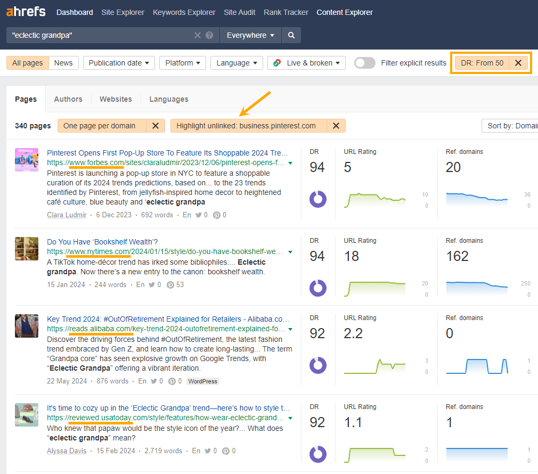Switch to the Authors tab
Screen dimensions: 538x474
[x=68, y=99]
